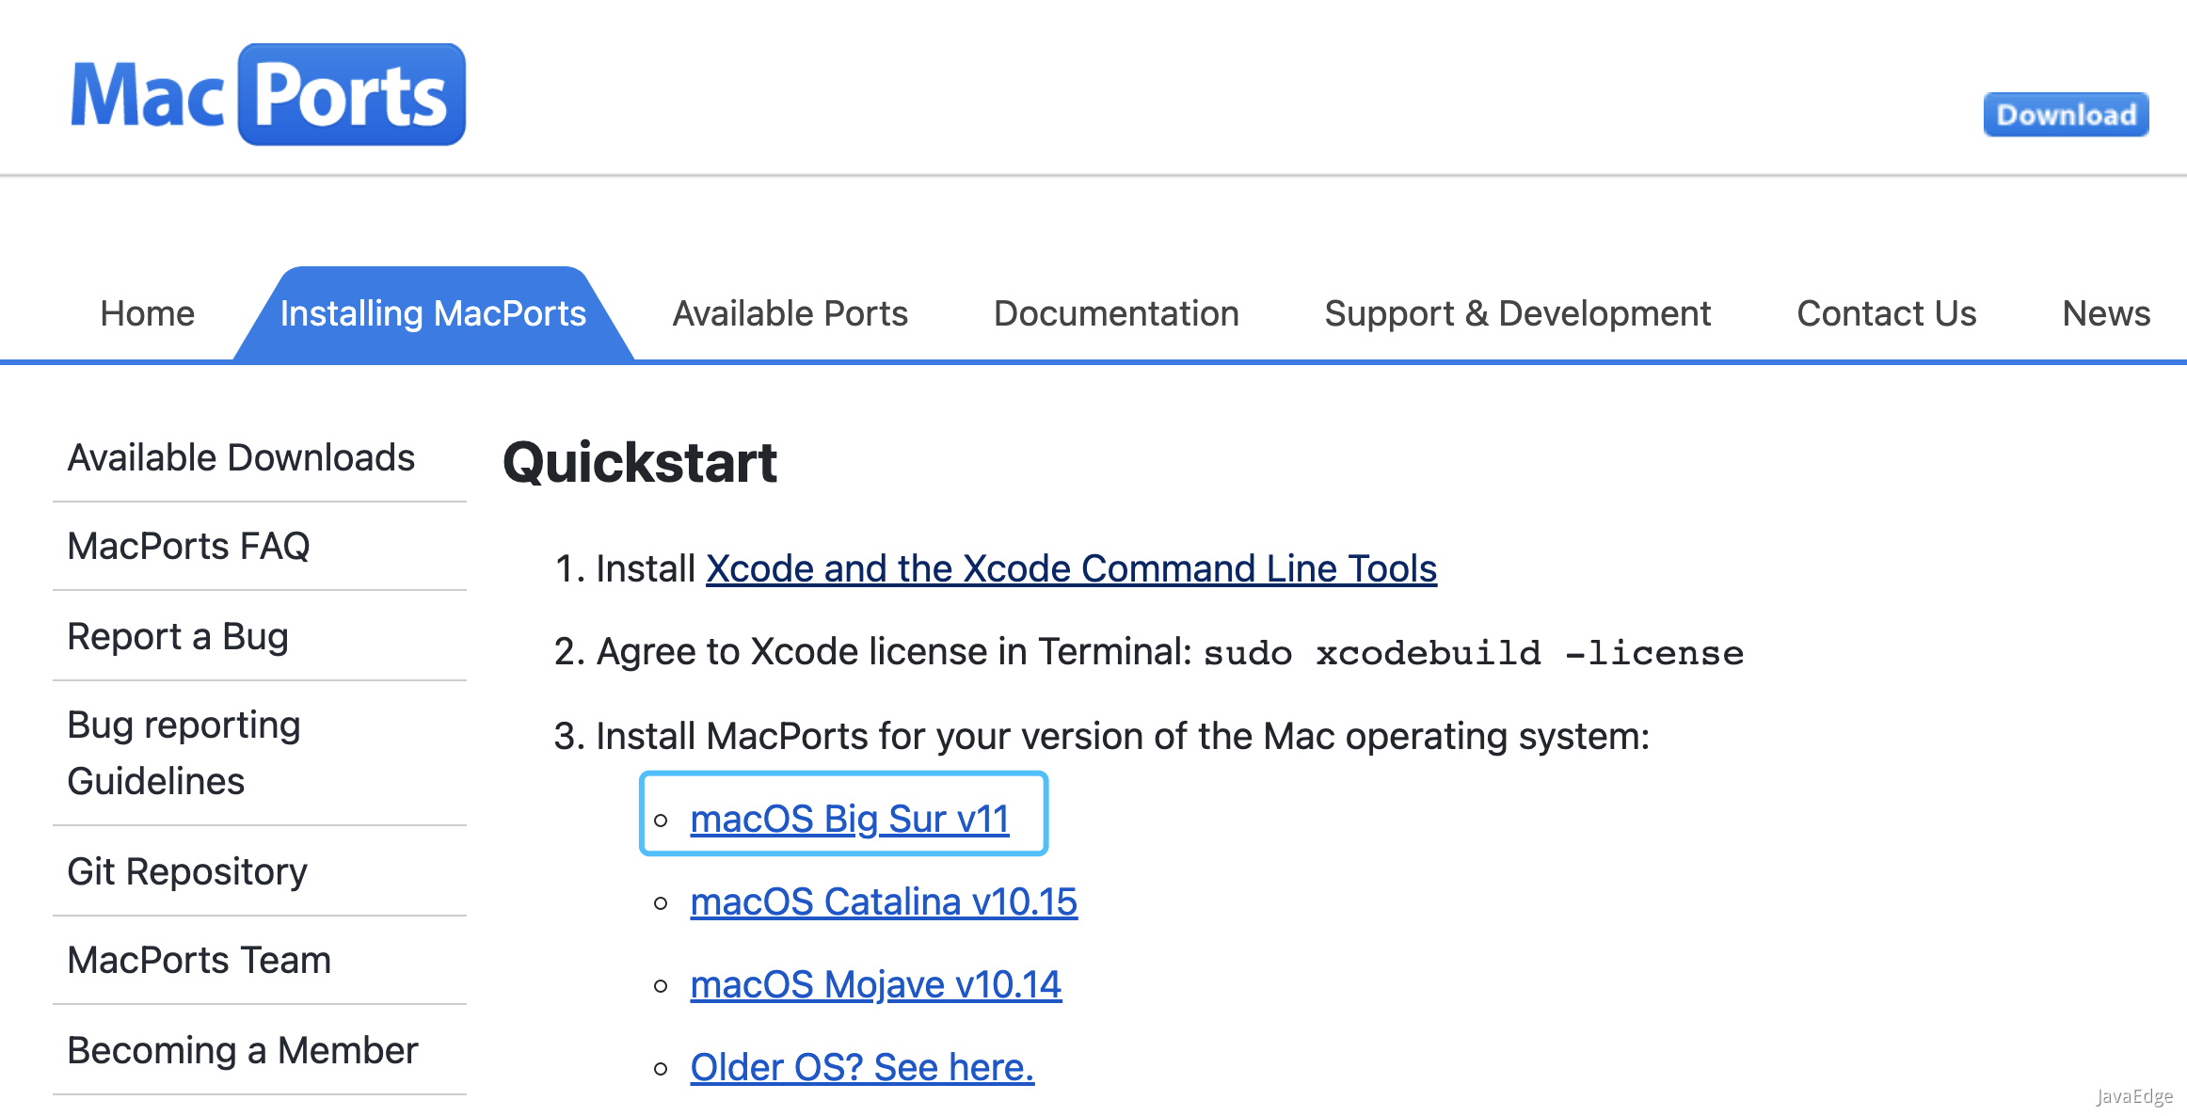
Task: Select the Installing MacPorts tab
Action: coord(433,314)
